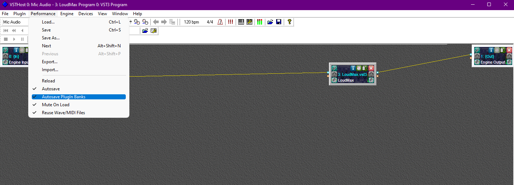
Task: Choose Save As... in Performance menu
Action: pos(79,38)
